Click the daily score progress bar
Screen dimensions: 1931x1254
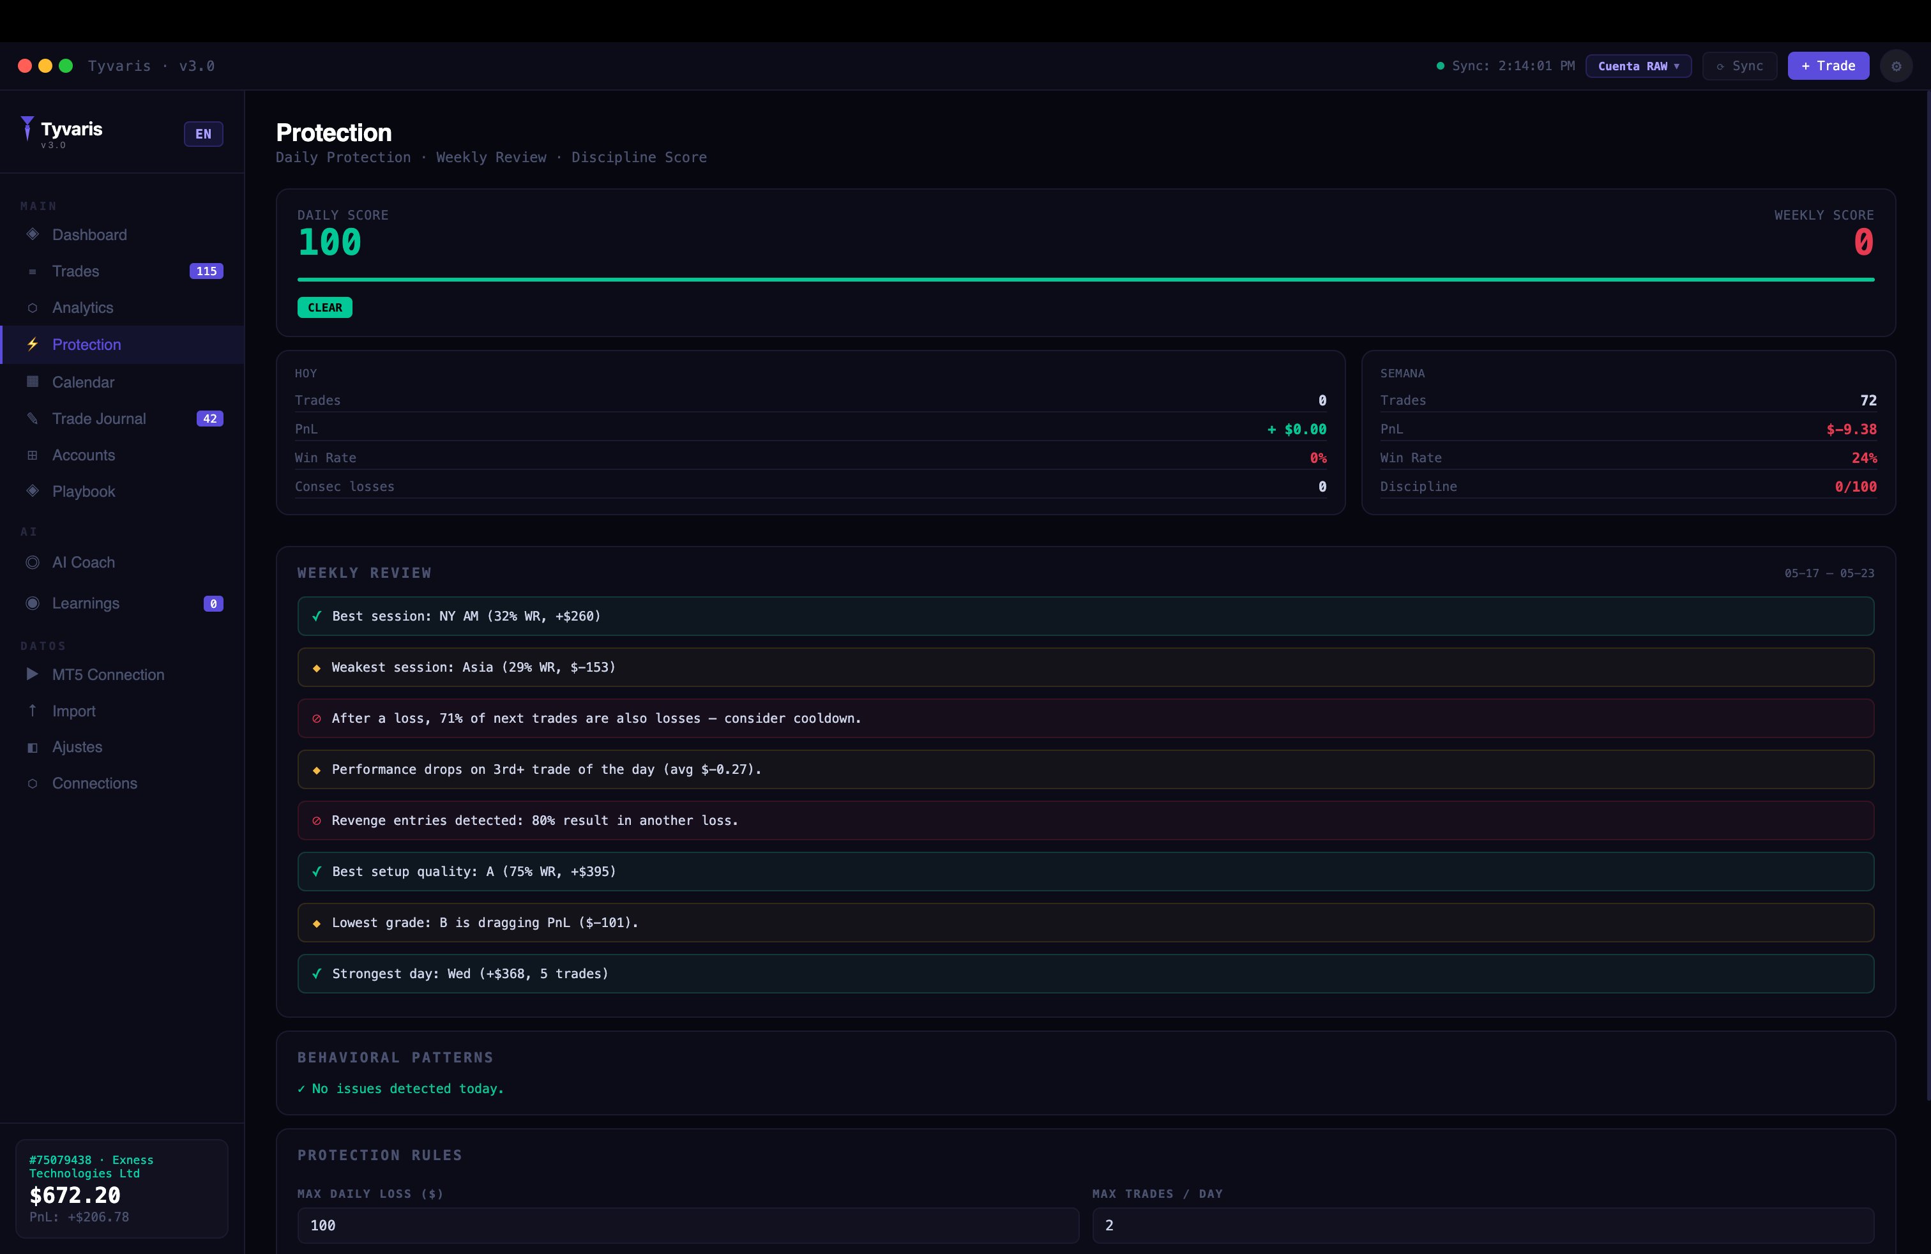click(1086, 280)
